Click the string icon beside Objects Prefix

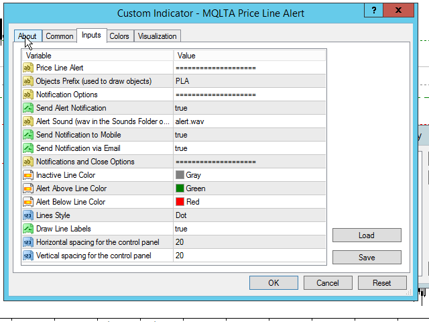pyautogui.click(x=28, y=81)
